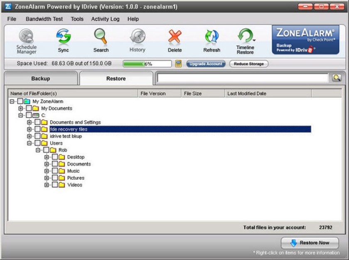This screenshot has width=349, height=260.
Task: Tick the C: drive checkbox
Action: click(x=29, y=115)
